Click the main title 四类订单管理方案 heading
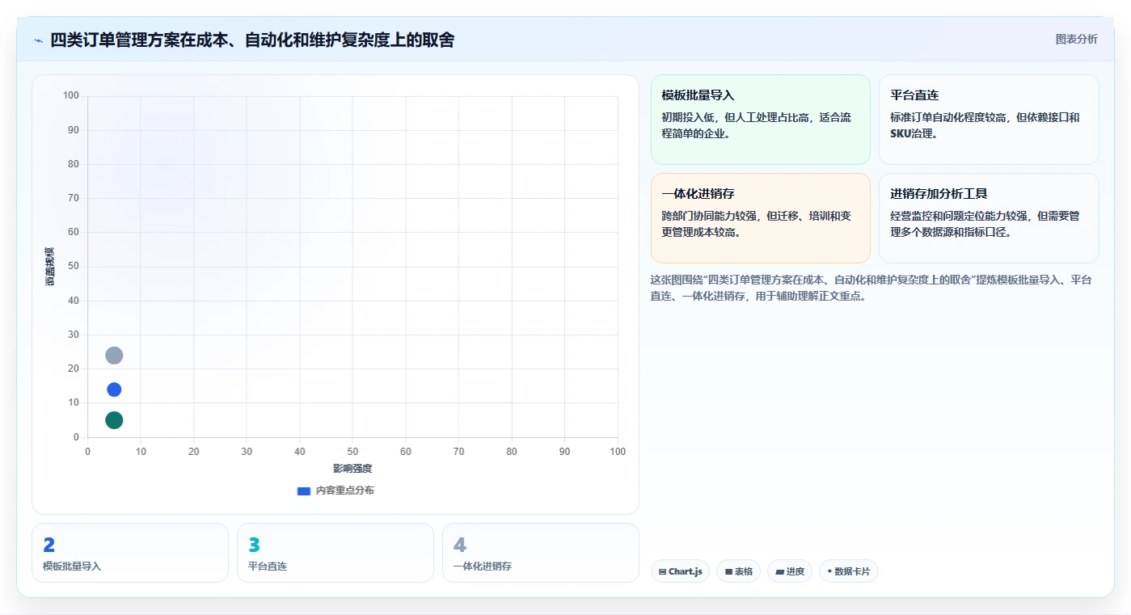1131x615 pixels. pos(252,40)
